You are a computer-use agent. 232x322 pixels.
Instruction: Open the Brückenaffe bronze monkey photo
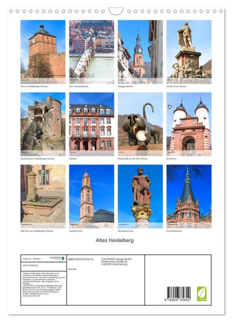coord(140,125)
